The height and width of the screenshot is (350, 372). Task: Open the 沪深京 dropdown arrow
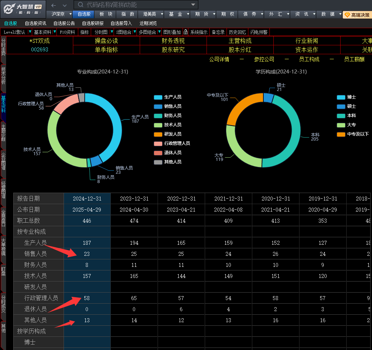point(70,14)
